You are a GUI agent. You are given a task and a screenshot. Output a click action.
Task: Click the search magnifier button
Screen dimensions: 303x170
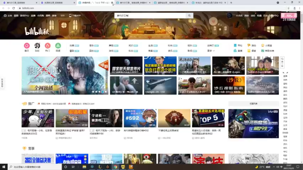click(189, 15)
